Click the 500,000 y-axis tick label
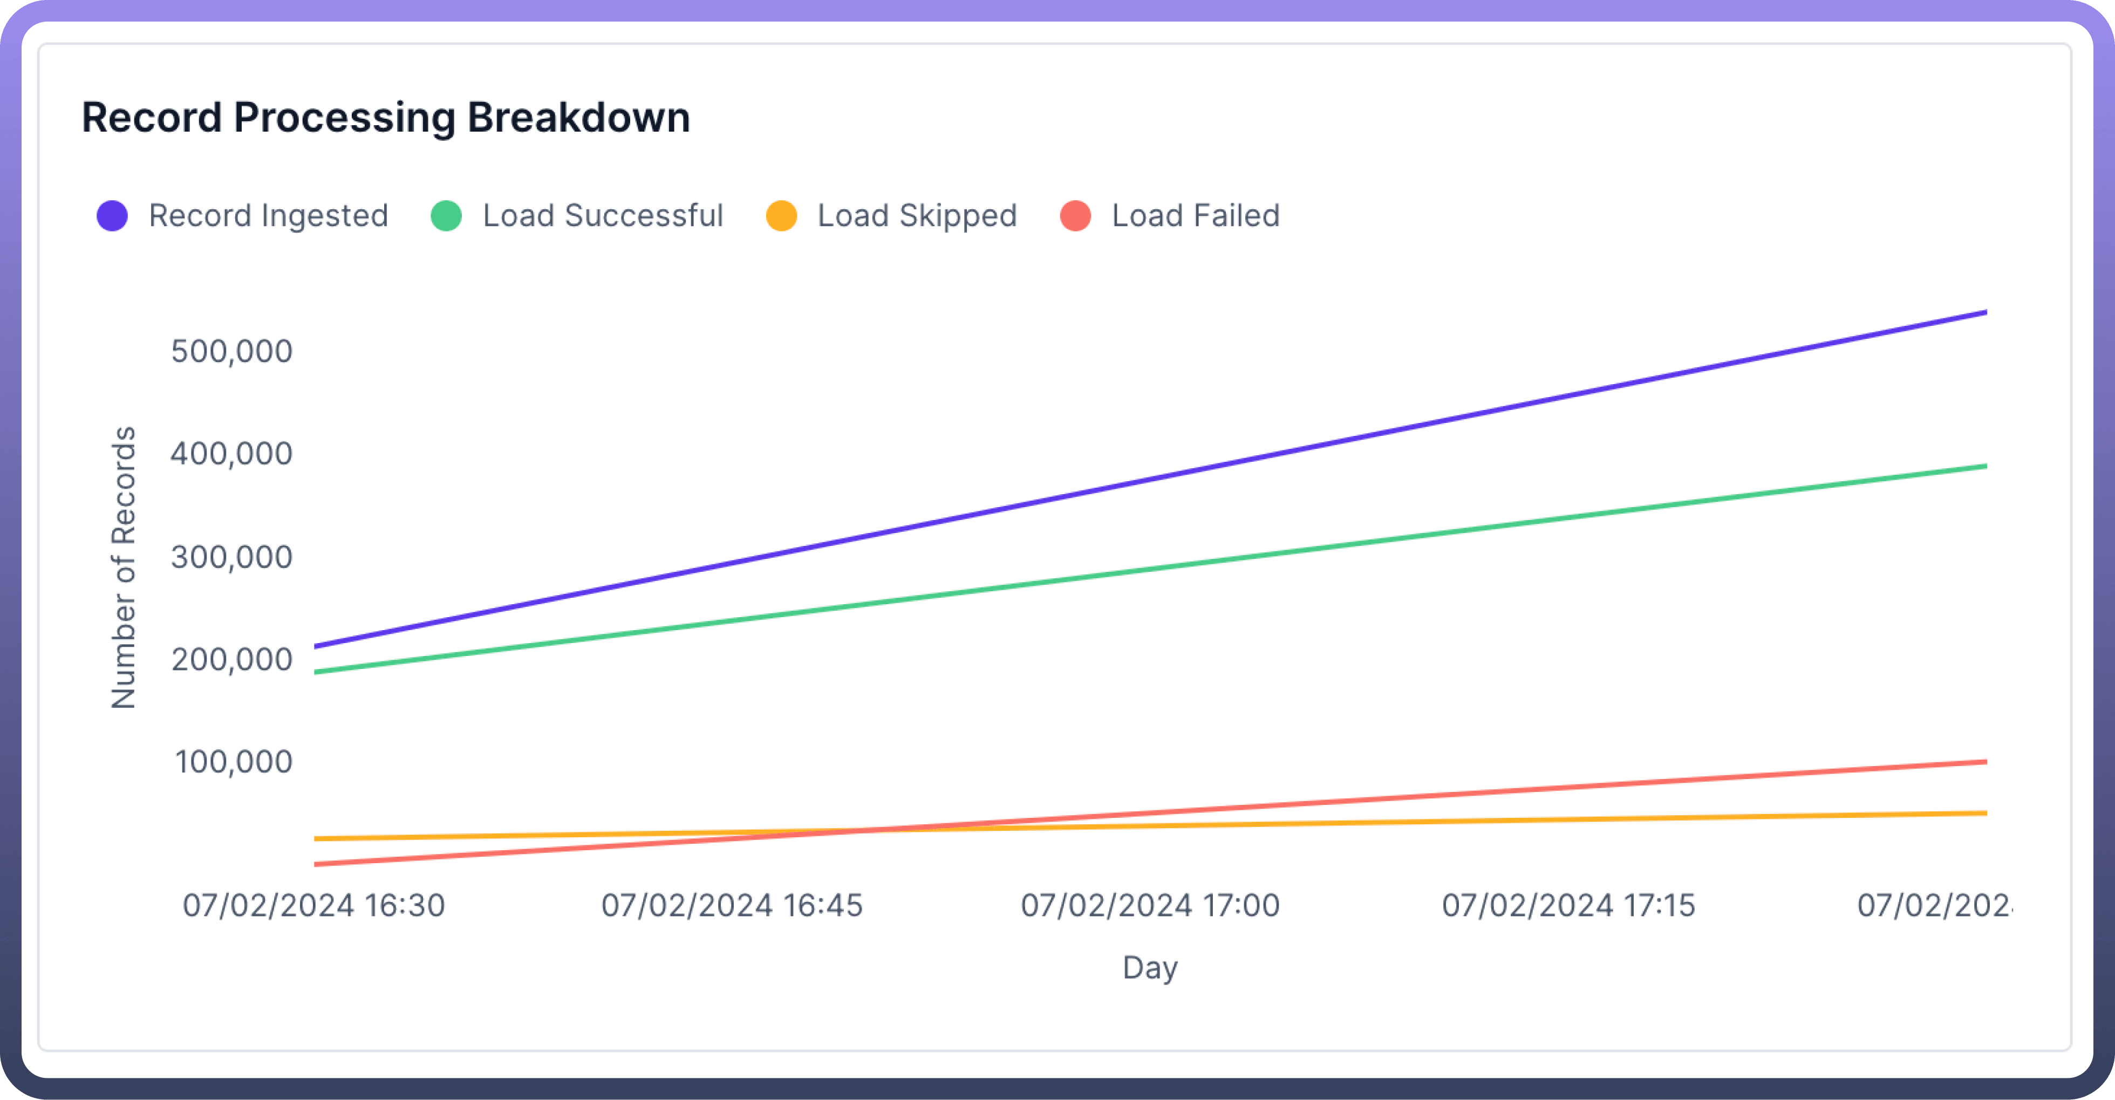 tap(231, 351)
